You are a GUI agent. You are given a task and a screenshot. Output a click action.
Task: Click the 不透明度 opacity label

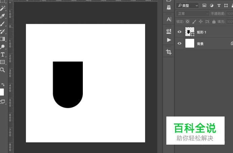[x=218, y=14]
